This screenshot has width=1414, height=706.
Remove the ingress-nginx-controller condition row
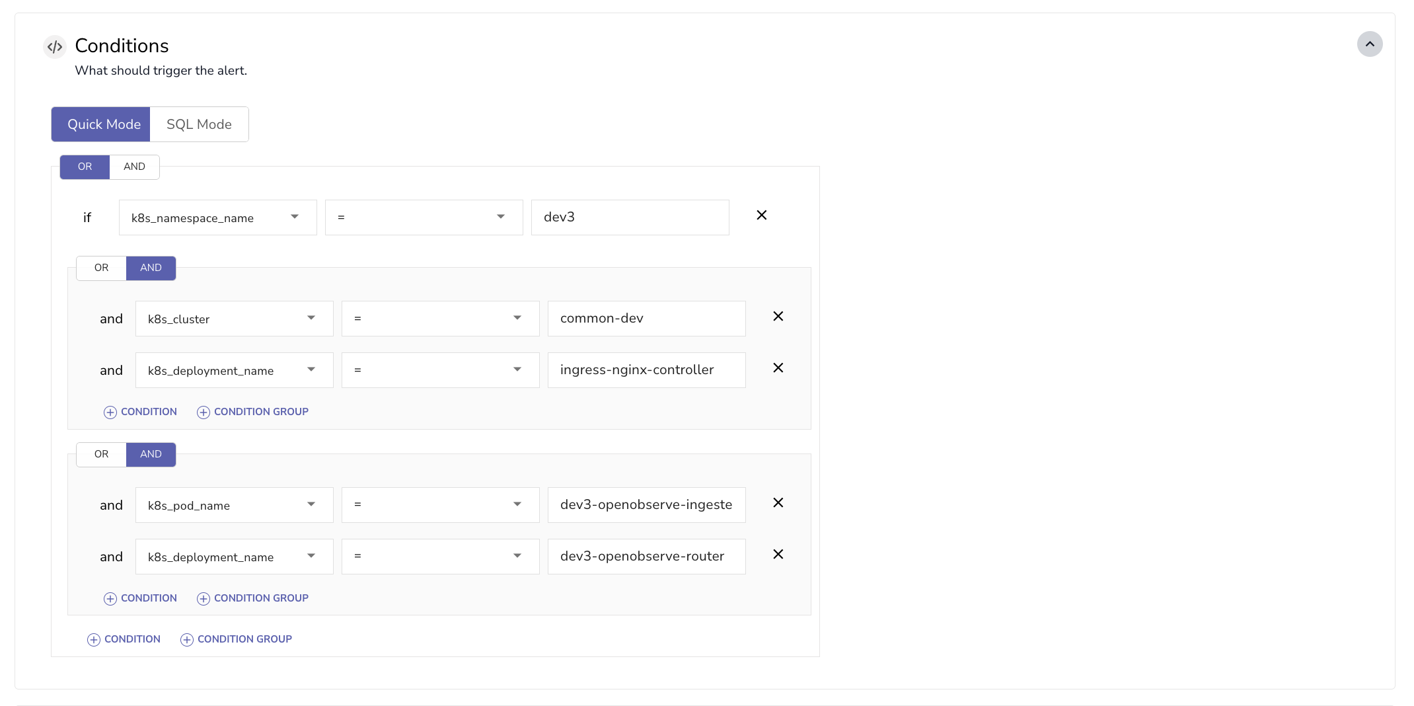point(778,368)
